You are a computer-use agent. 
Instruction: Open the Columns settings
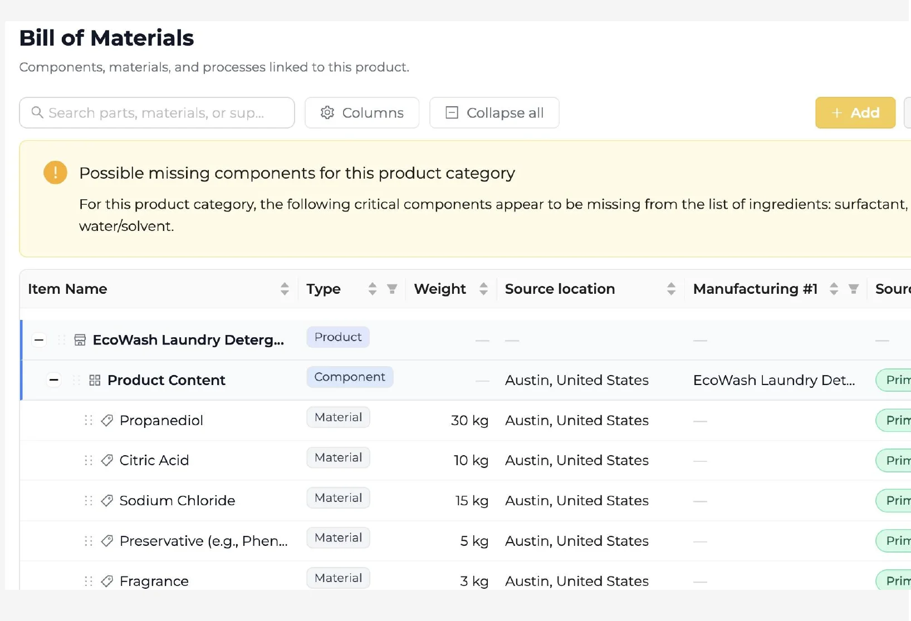pyautogui.click(x=362, y=112)
